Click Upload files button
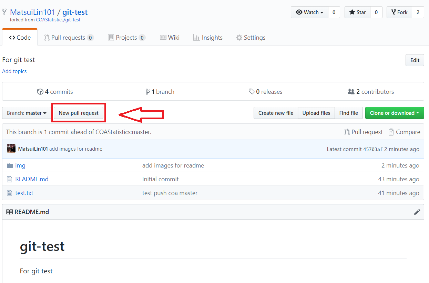Viewport: 429px width, 283px height. tap(316, 113)
